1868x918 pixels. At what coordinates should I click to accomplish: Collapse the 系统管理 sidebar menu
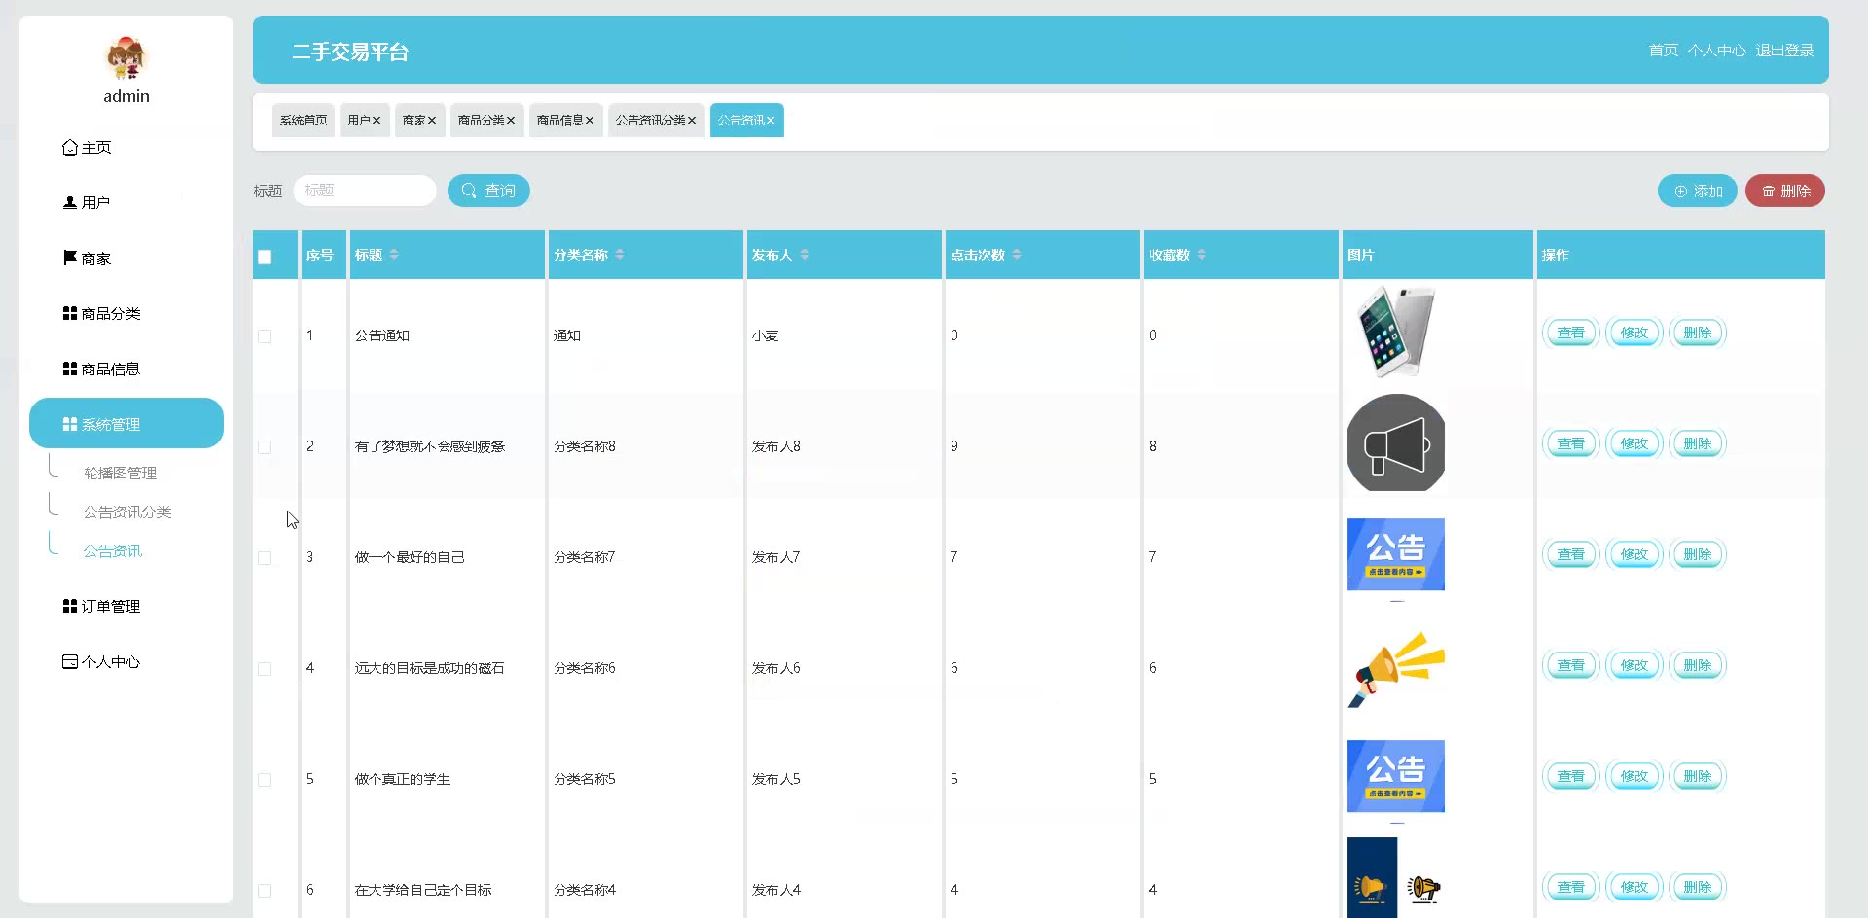point(126,424)
